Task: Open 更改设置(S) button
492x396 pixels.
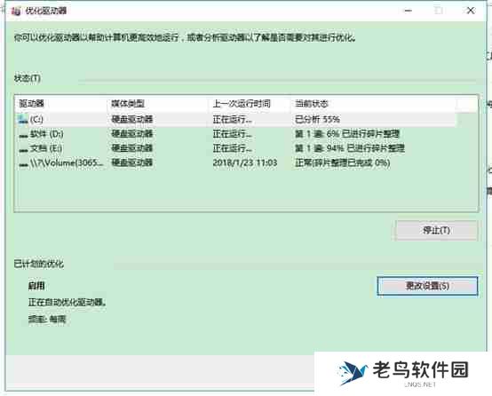Action: coord(427,286)
